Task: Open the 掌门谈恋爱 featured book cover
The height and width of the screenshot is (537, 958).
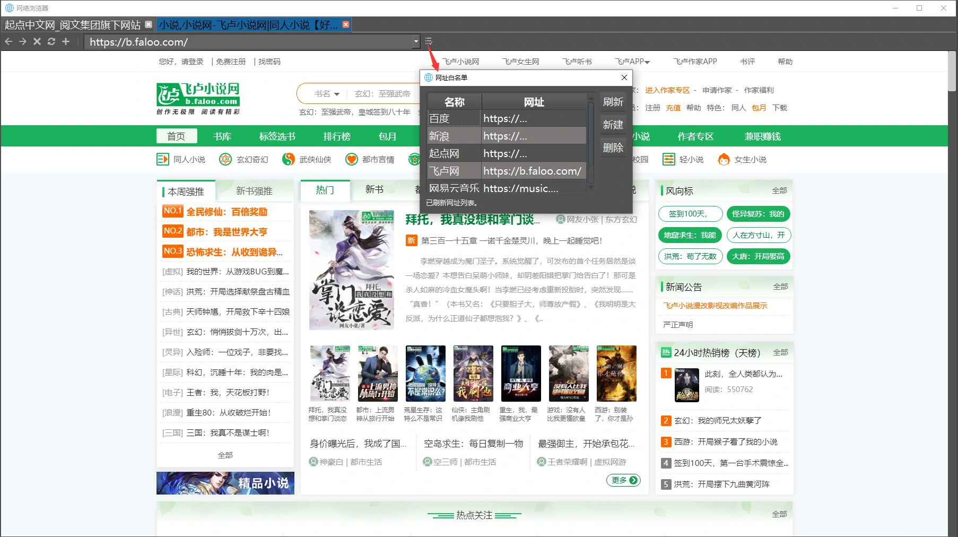Action: point(352,270)
